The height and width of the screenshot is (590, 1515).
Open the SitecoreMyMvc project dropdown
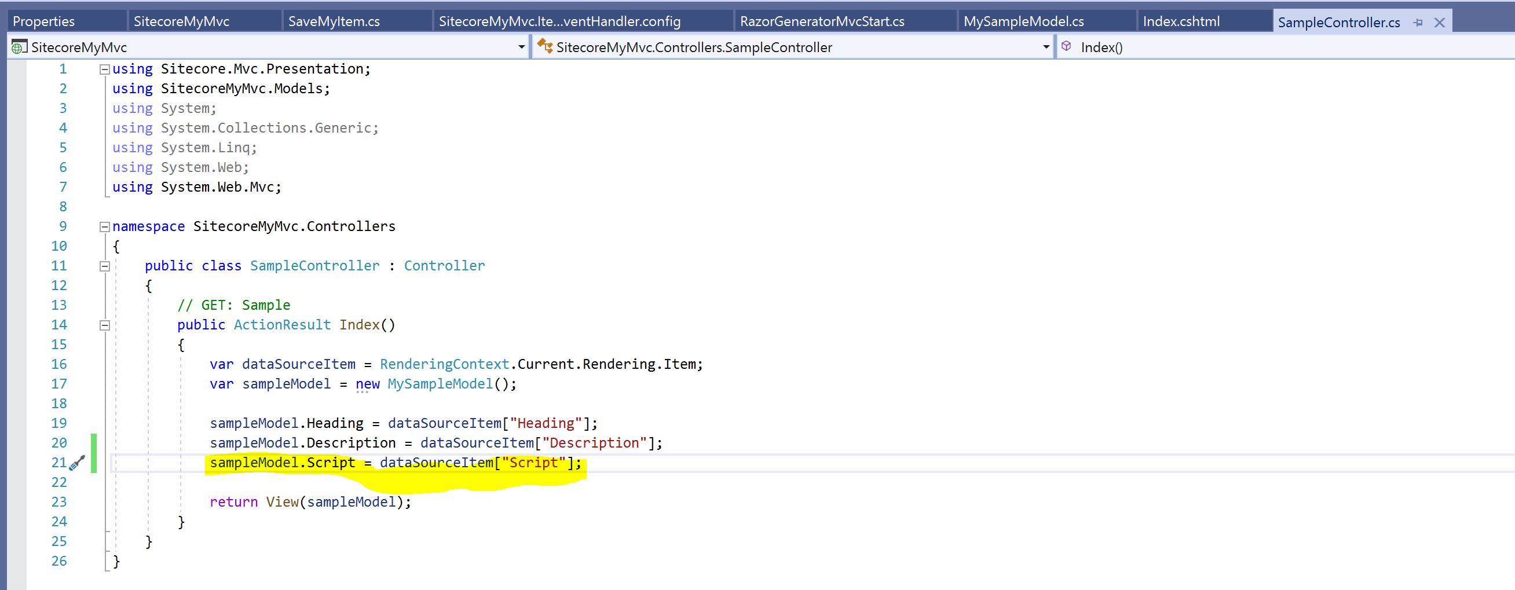[521, 47]
